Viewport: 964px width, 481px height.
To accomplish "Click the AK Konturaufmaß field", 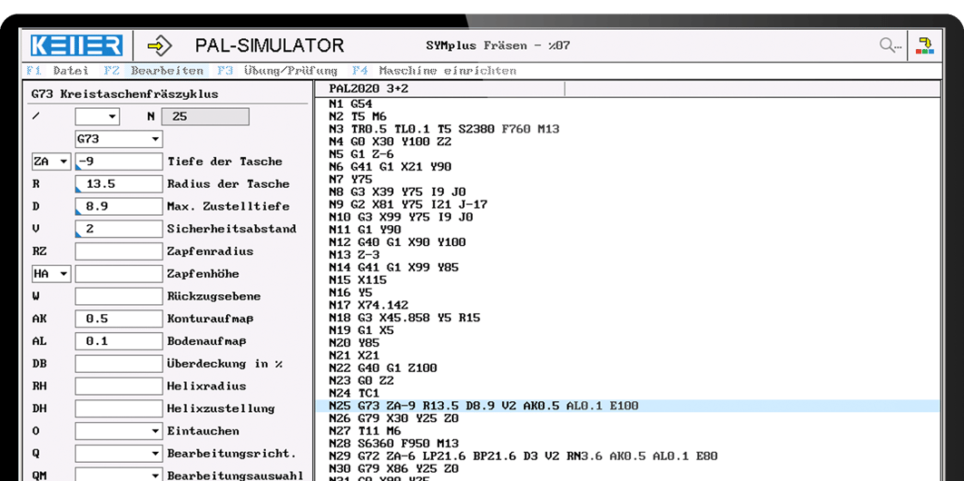I will pos(119,319).
